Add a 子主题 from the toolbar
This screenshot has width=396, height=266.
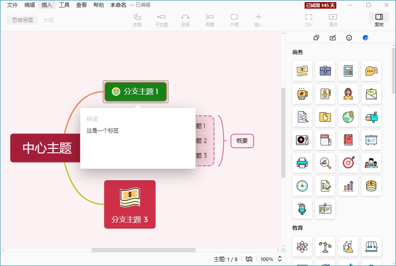161,20
